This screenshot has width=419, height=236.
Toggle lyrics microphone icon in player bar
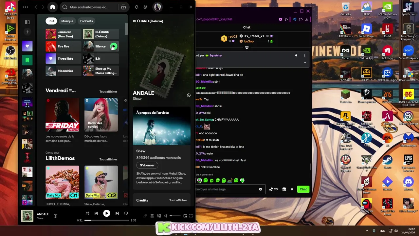145,216
